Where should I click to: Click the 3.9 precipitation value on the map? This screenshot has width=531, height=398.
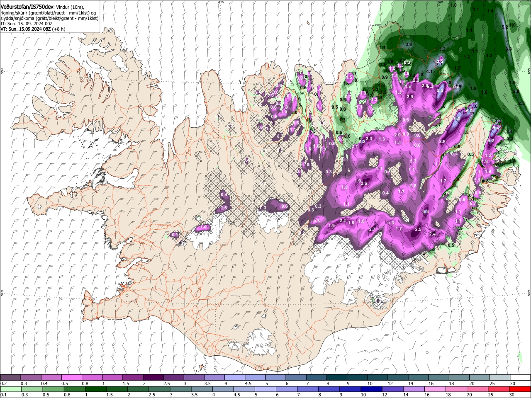tap(409, 44)
